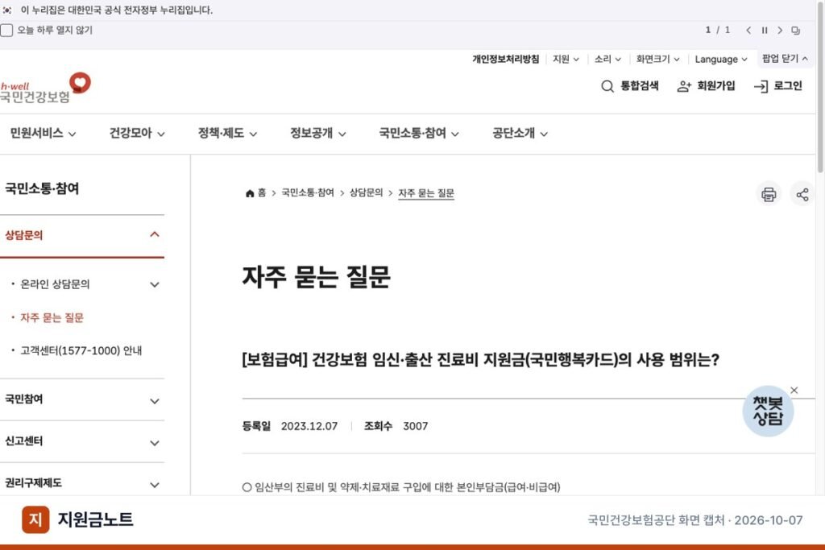
Task: Click 국민소통·참여 sidebar heading
Action: (x=42, y=188)
